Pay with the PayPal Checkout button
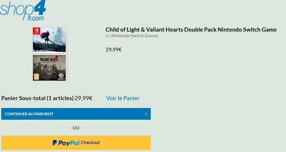Screen dimensions: 286x152 pos(76,142)
